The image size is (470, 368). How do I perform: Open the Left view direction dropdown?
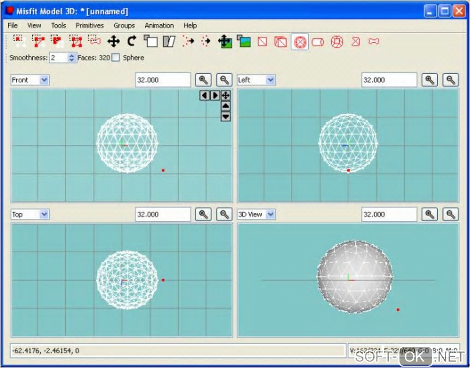tap(270, 80)
